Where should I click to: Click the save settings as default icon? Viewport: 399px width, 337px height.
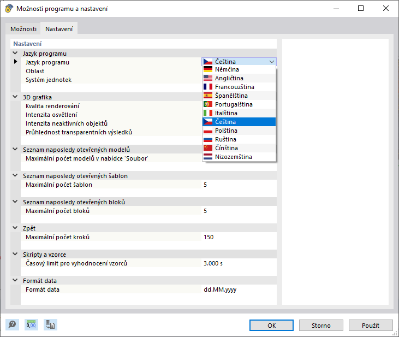pos(50,325)
